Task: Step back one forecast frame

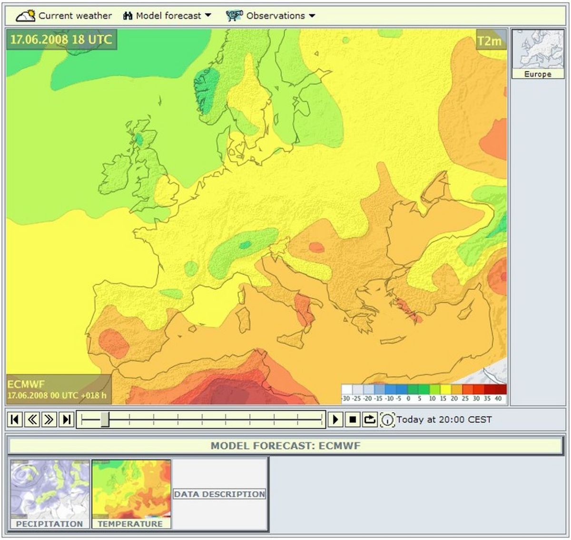Action: point(32,420)
